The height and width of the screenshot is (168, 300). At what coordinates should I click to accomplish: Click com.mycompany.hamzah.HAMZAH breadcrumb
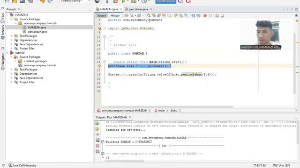coord(124,111)
